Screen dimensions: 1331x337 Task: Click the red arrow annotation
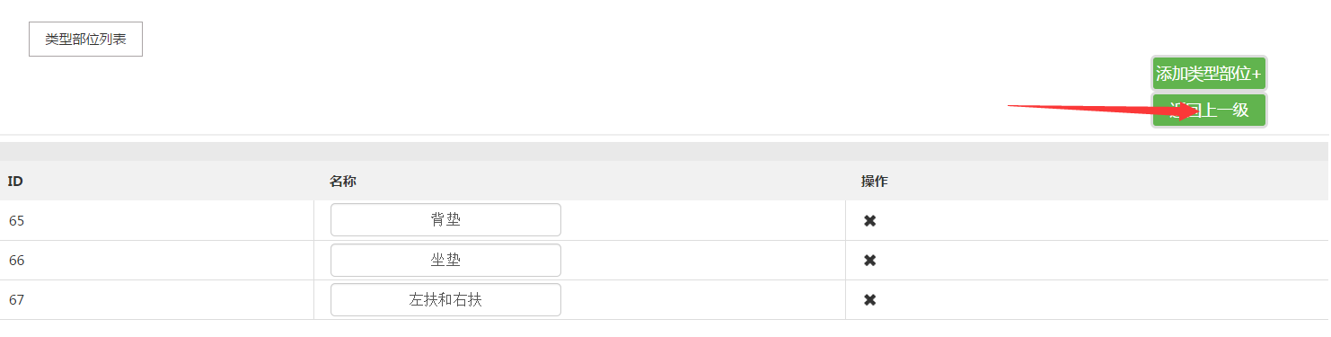1103,111
